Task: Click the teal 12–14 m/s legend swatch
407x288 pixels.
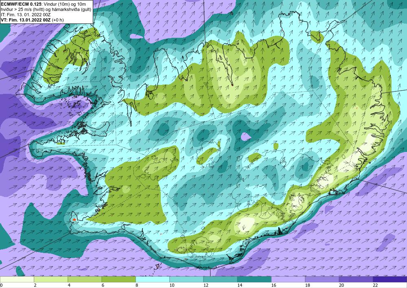Action: [x=220, y=279]
